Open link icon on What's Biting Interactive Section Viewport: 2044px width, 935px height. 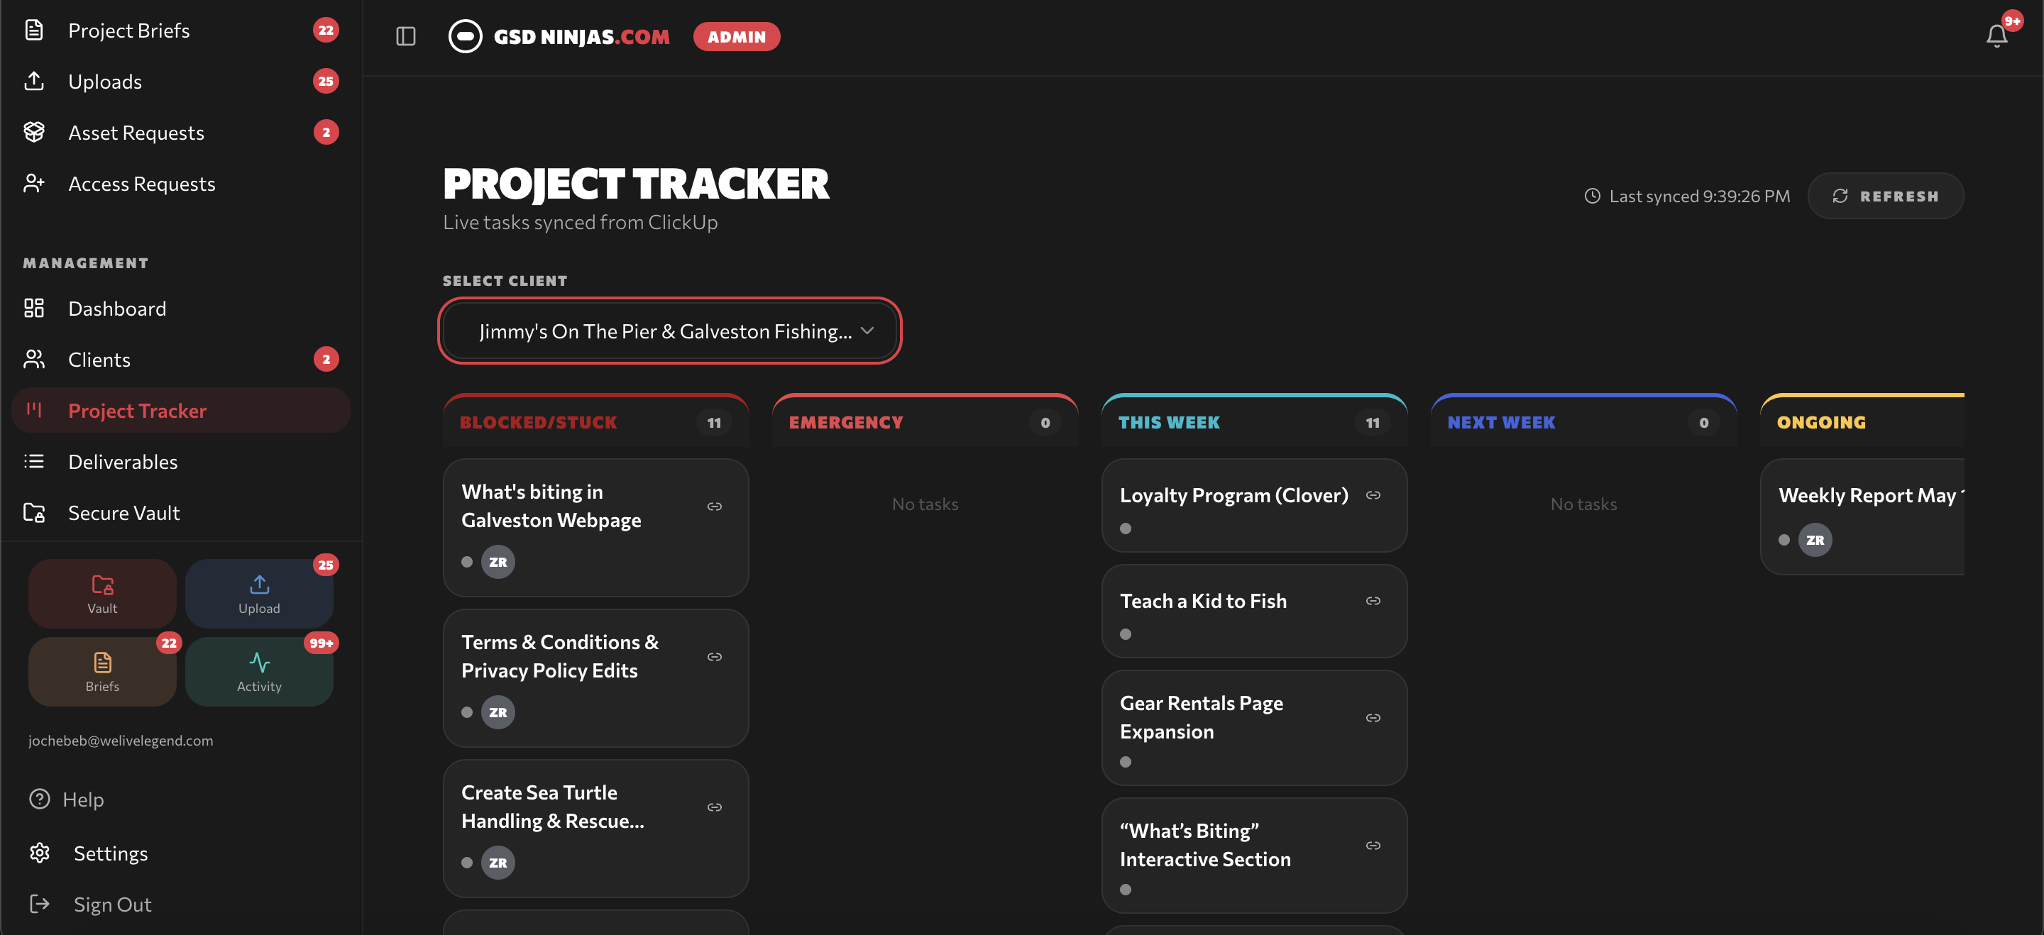(x=1373, y=846)
